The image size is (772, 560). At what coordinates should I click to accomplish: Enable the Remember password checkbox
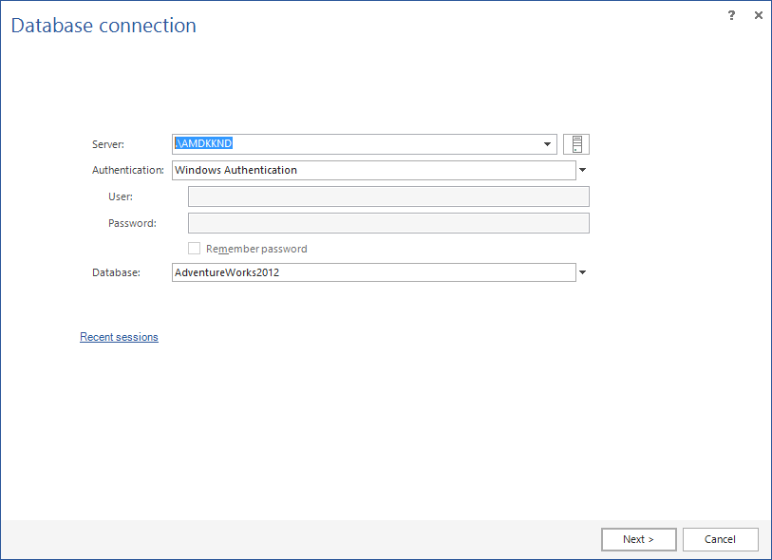pos(194,248)
